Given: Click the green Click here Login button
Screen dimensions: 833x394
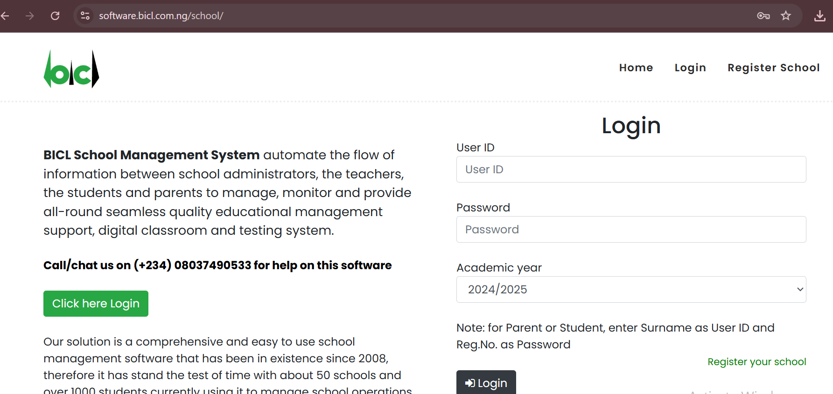Looking at the screenshot, I should pyautogui.click(x=96, y=304).
